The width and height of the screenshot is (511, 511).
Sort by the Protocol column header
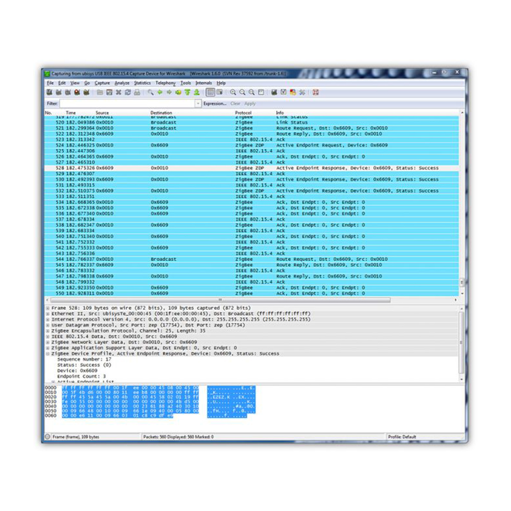click(x=243, y=113)
